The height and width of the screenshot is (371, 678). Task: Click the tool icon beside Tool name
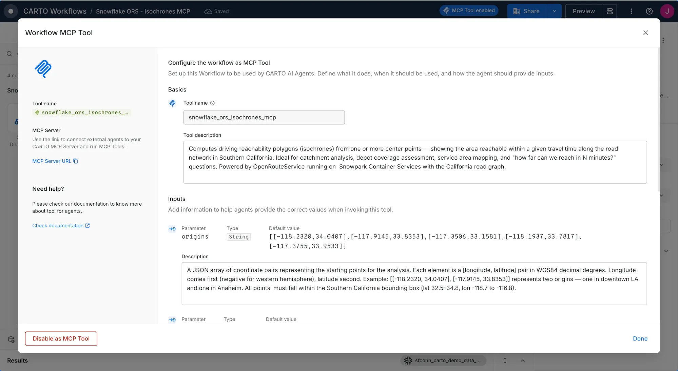(172, 103)
